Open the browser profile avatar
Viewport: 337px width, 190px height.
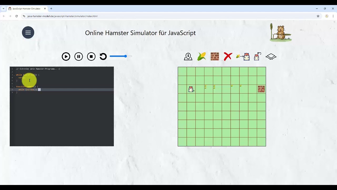[327, 16]
